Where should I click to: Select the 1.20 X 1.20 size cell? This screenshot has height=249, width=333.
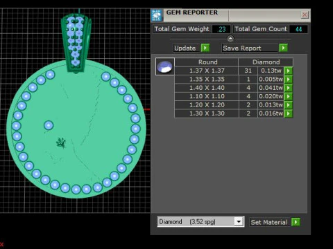207,105
